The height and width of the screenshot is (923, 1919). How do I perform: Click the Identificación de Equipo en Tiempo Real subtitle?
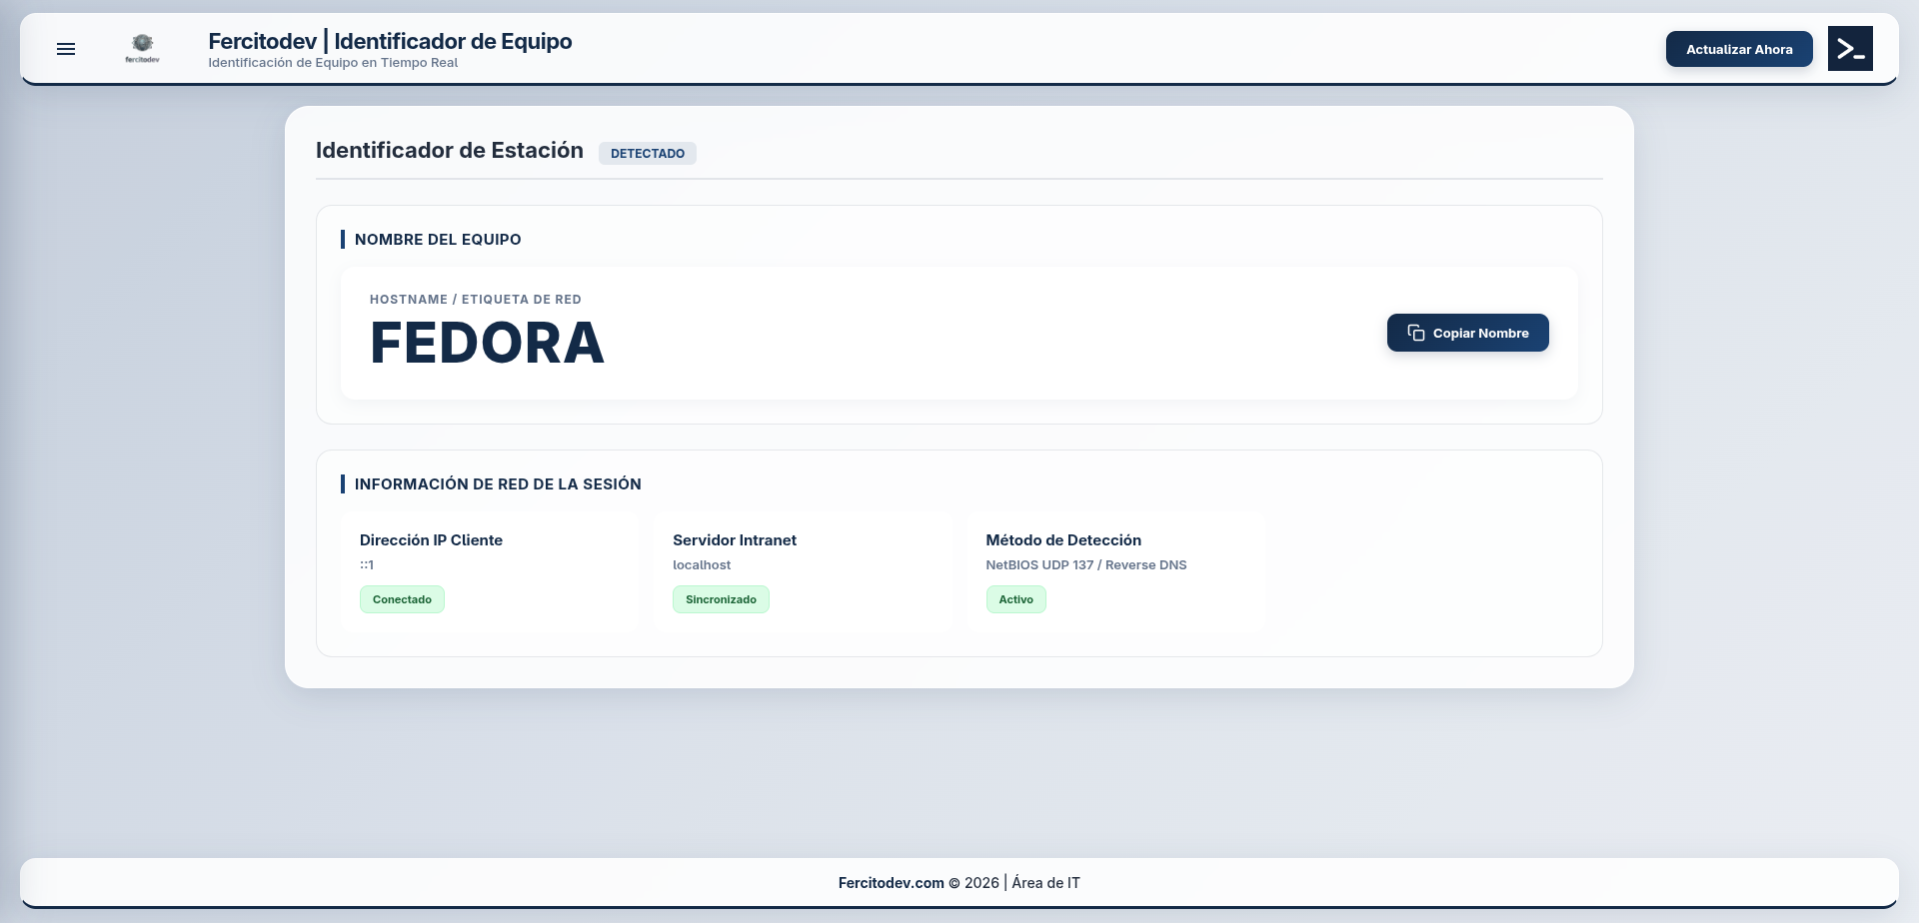pyautogui.click(x=333, y=63)
